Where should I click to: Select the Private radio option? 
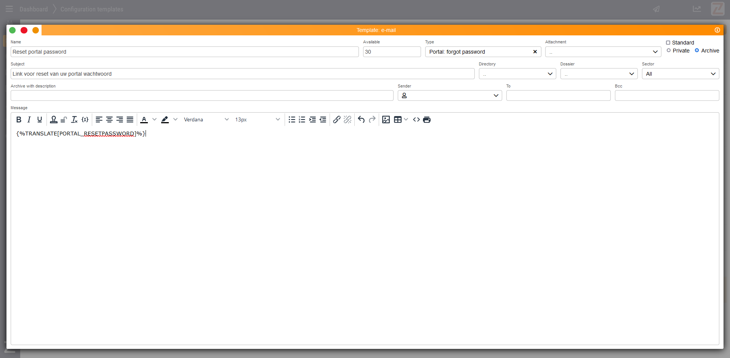click(669, 51)
